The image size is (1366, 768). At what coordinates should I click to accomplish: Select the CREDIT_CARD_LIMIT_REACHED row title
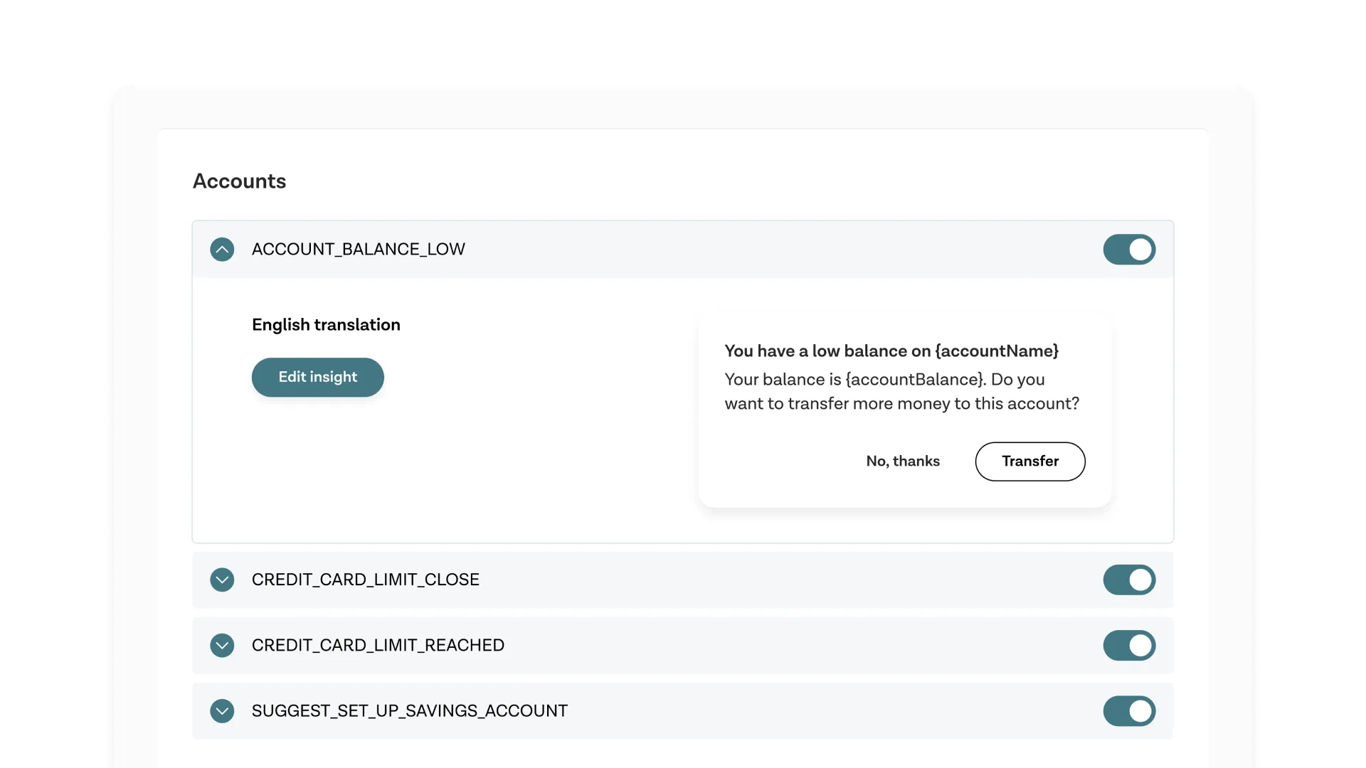pyautogui.click(x=378, y=646)
